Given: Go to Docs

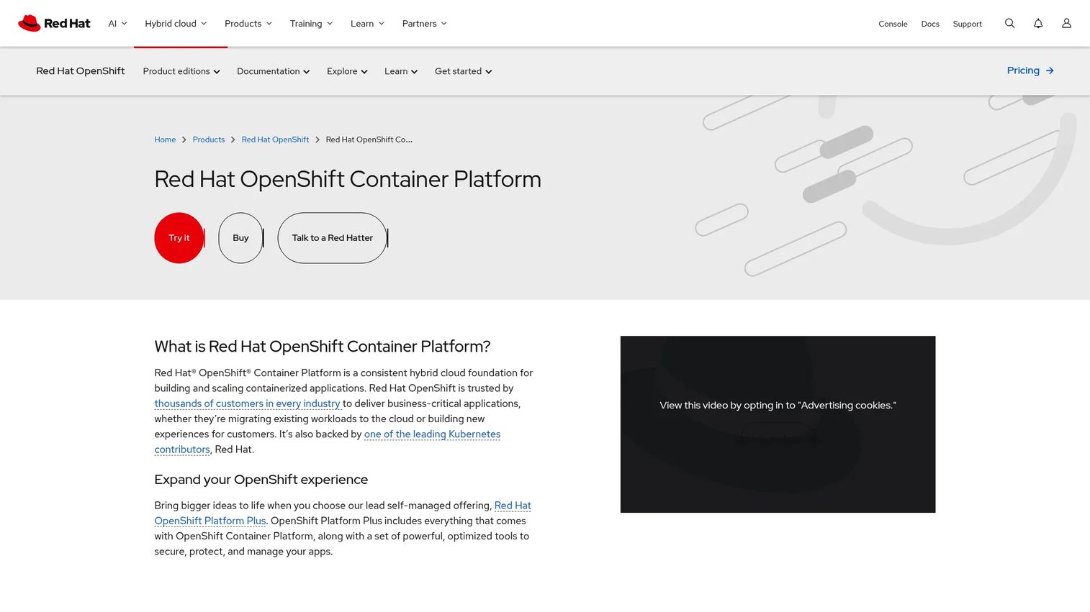Looking at the screenshot, I should tap(930, 24).
